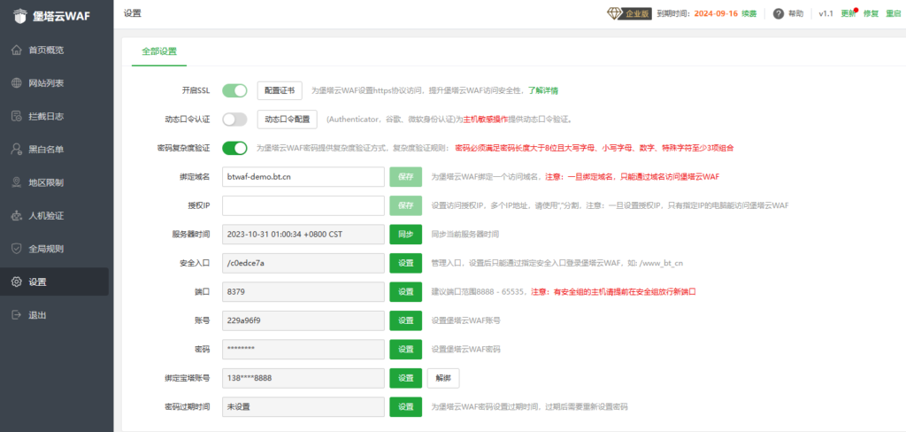
Task: Click 设置 next to 安全入口
Action: pyautogui.click(x=405, y=263)
